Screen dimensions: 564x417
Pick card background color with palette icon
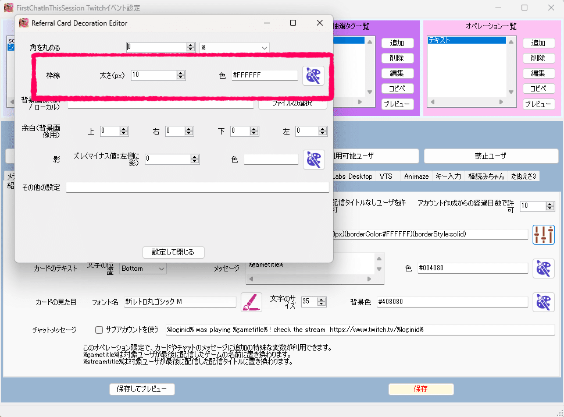point(543,302)
